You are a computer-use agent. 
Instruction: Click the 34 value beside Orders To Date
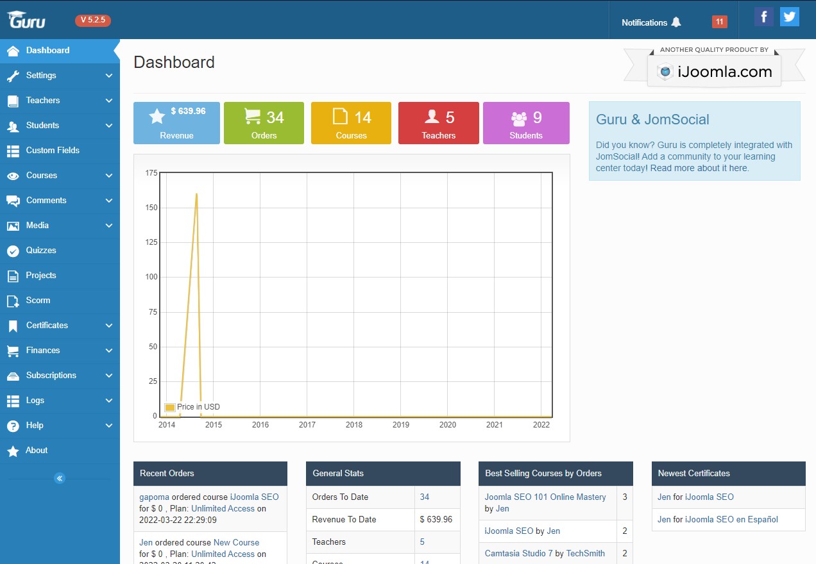click(425, 497)
